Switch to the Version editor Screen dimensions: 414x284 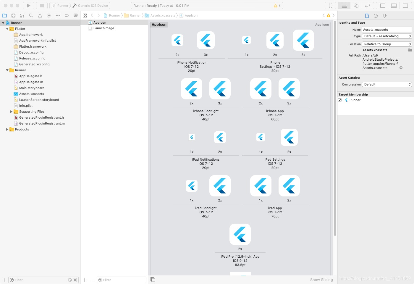368,6
